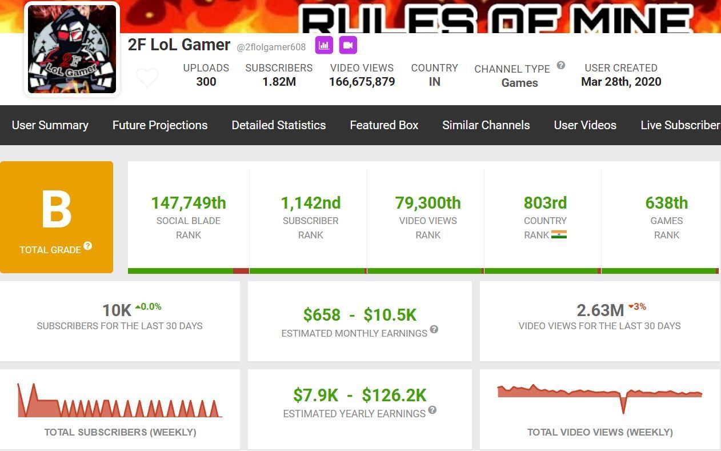Open the Live Subscriber tab
Screen dimensions: 721x451
680,125
